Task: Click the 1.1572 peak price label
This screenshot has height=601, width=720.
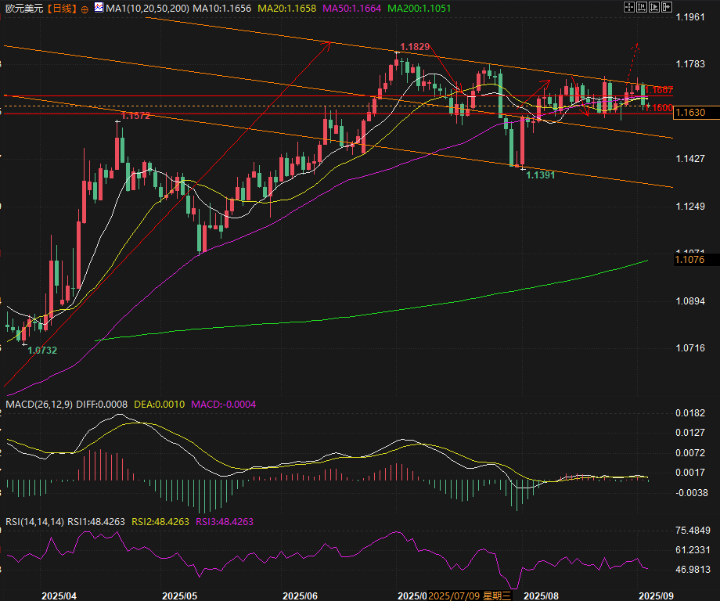Action: [135, 116]
